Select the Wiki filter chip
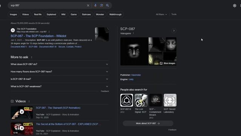The height and width of the screenshot is (136, 241). (x=63, y=14)
